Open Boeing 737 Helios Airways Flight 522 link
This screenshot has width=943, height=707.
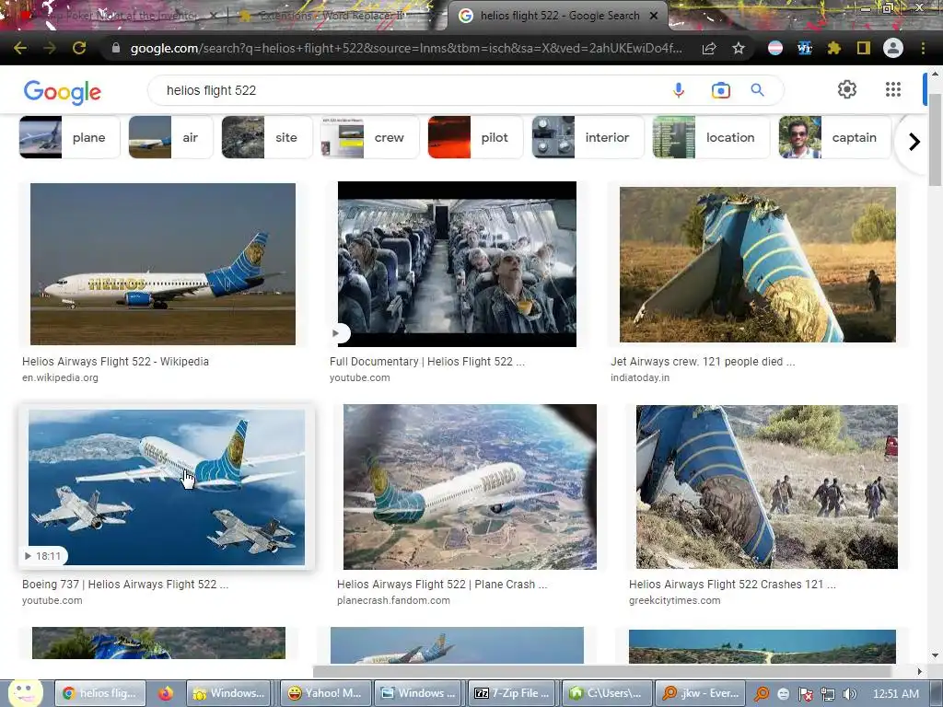coord(125,584)
